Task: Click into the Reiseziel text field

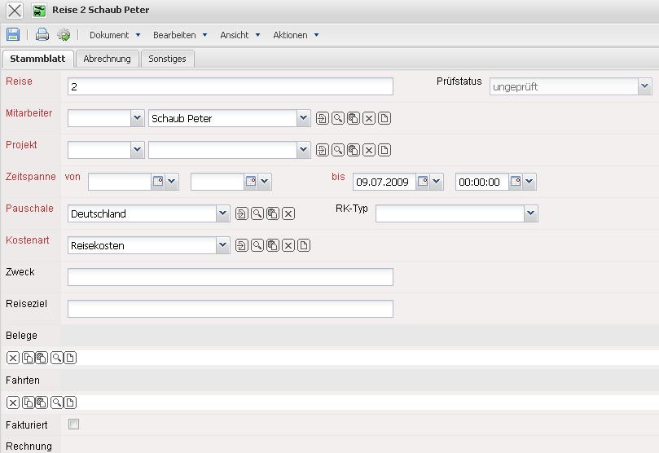Action: 230,309
